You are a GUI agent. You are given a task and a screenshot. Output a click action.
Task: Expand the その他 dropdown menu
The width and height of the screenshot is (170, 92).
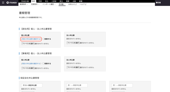click(x=62, y=4)
